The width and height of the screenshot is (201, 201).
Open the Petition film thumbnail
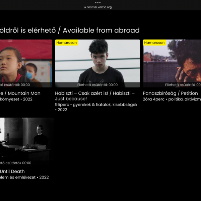tap(172, 63)
